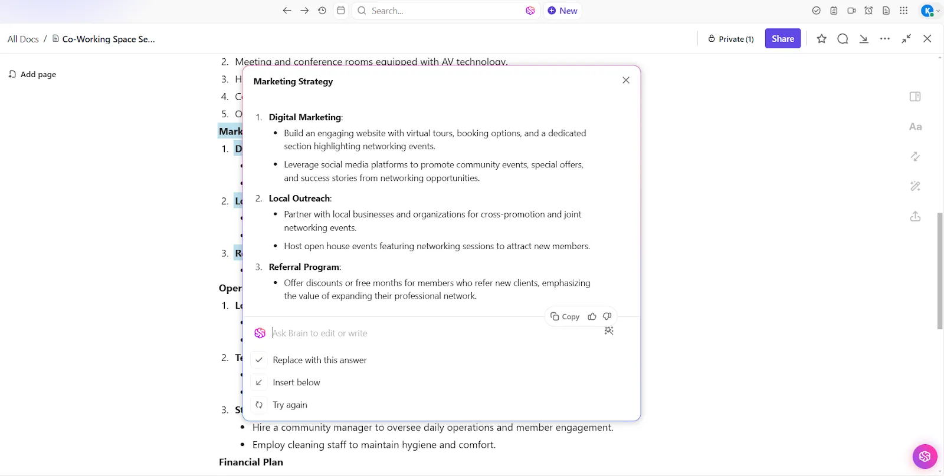Choose Insert below option
This screenshot has width=944, height=476.
(x=296, y=382)
